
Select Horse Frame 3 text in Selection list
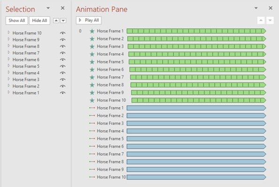pos(26,80)
